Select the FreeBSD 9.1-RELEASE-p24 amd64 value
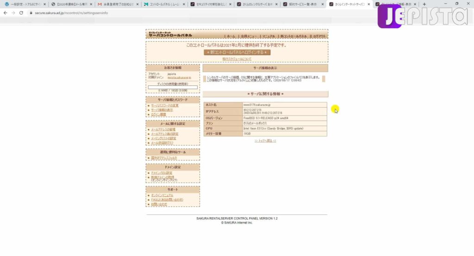 point(266,118)
